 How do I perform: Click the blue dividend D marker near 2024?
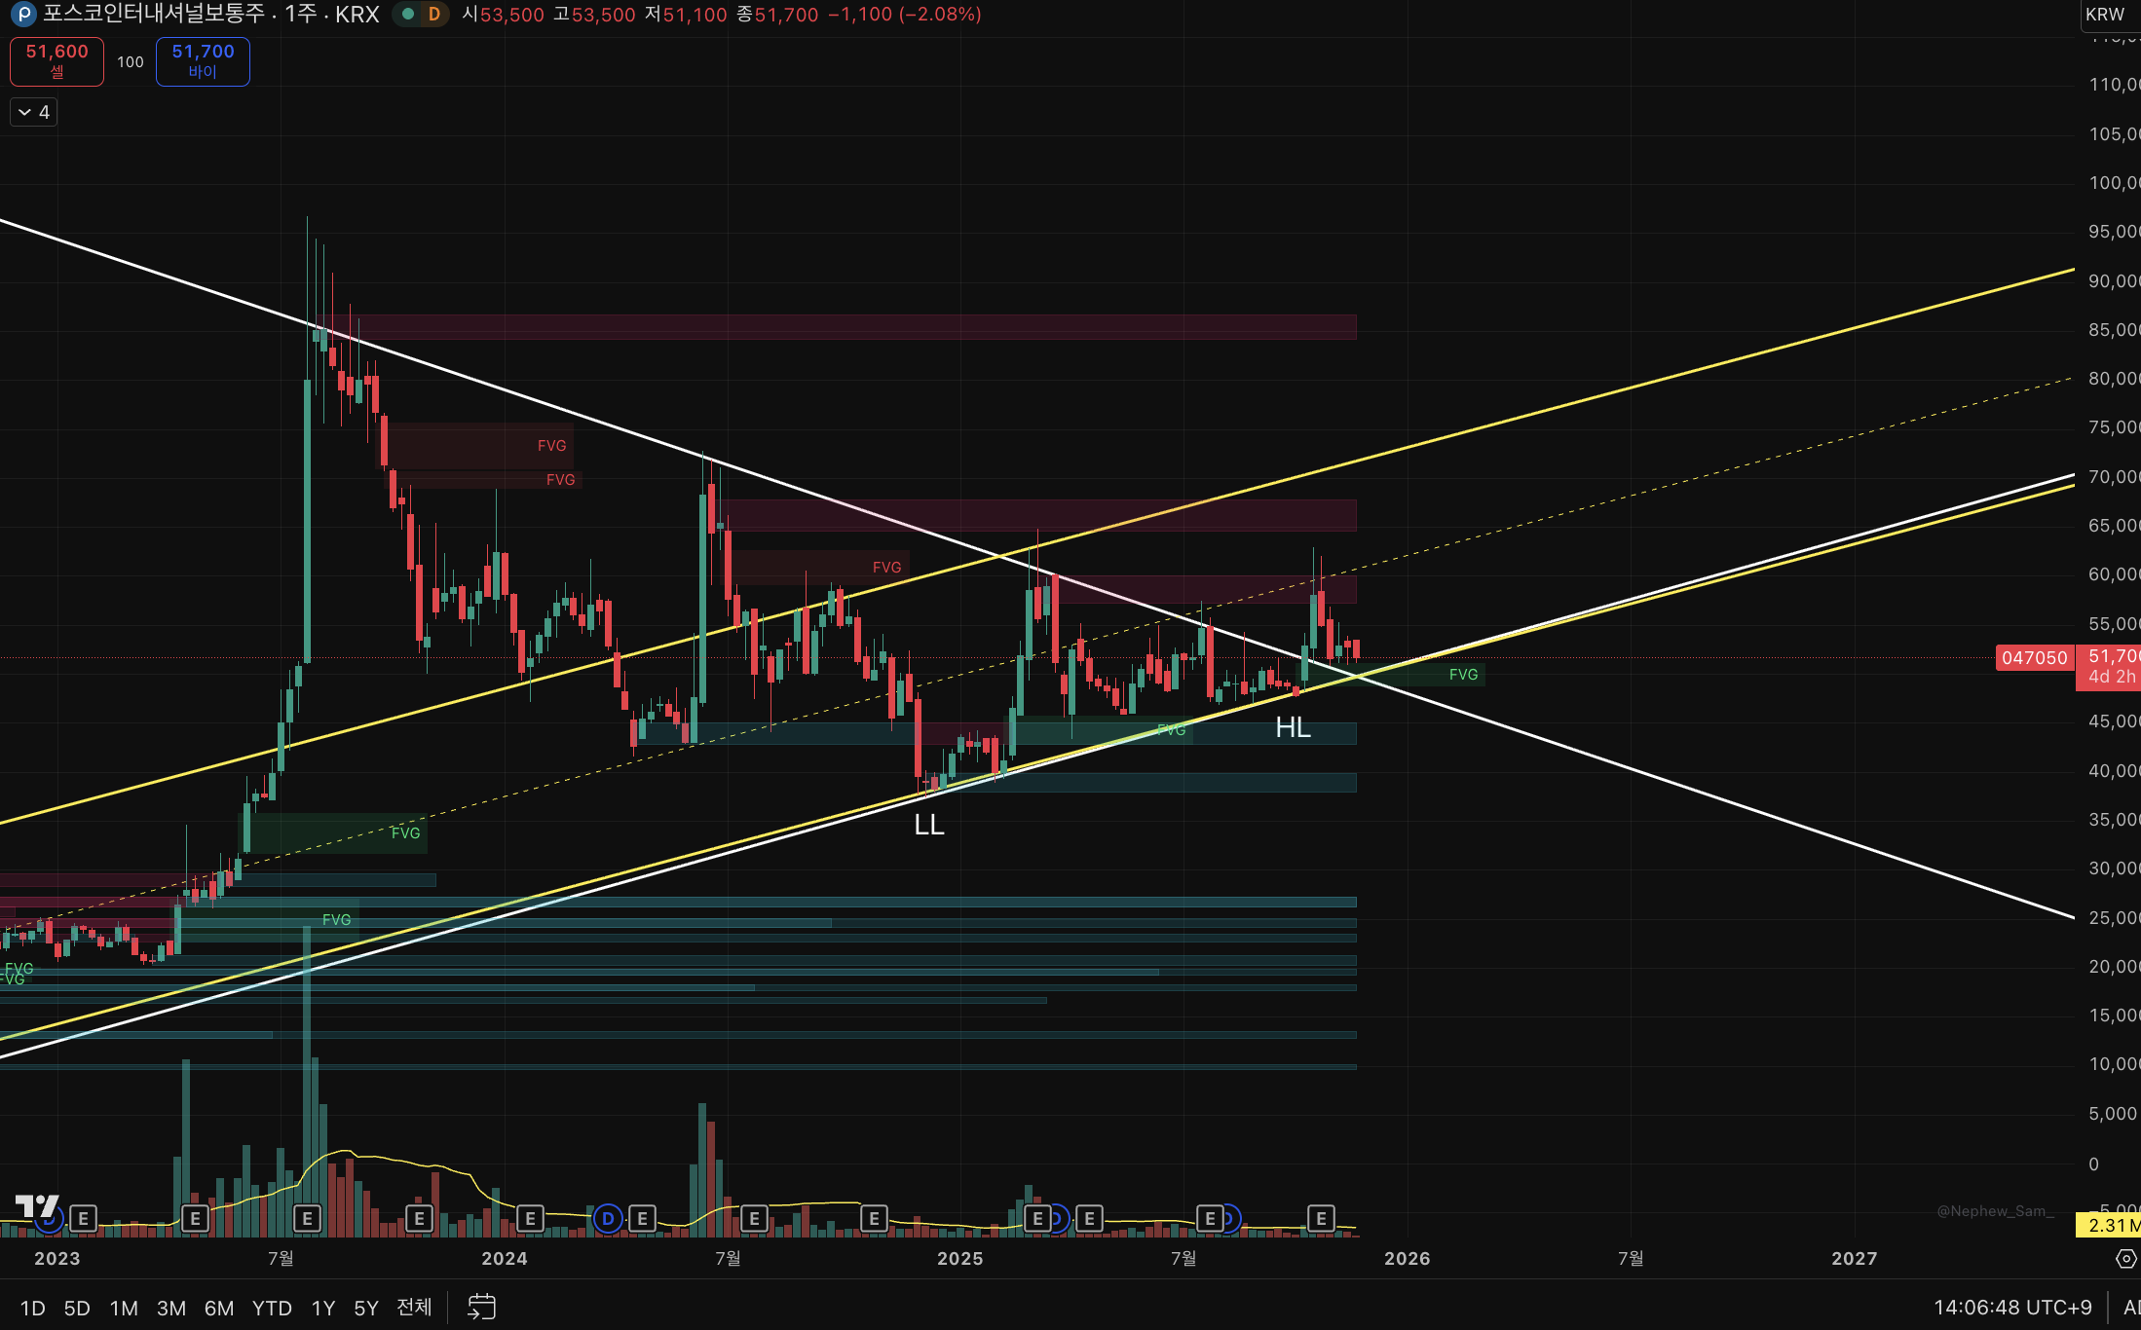tap(608, 1218)
